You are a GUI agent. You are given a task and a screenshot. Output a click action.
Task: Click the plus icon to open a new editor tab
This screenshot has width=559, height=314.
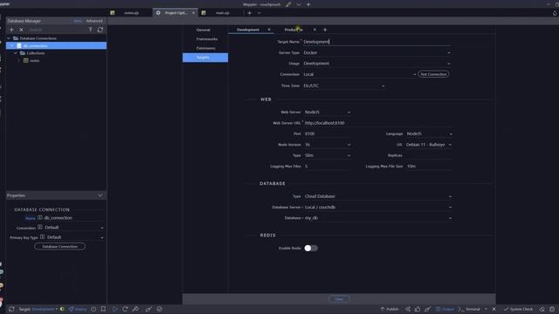pyautogui.click(x=250, y=13)
